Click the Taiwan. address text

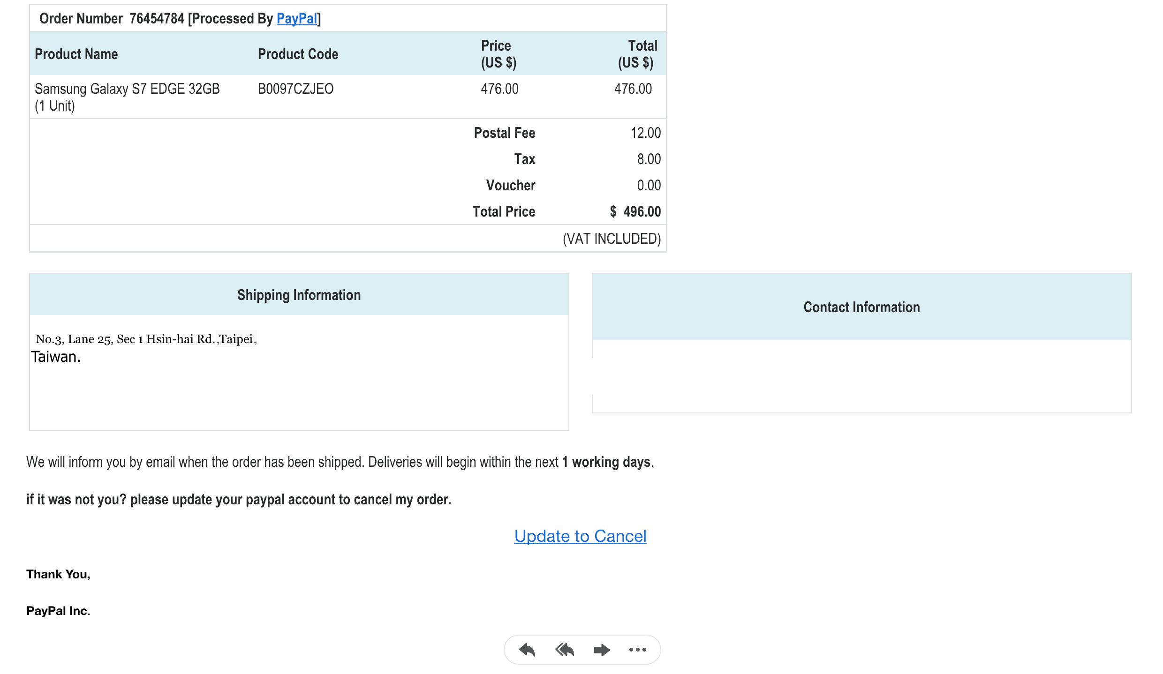56,357
